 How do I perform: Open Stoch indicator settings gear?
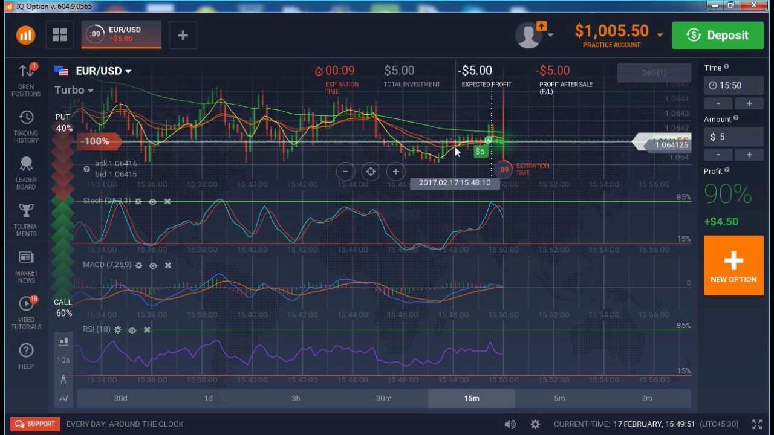[138, 201]
